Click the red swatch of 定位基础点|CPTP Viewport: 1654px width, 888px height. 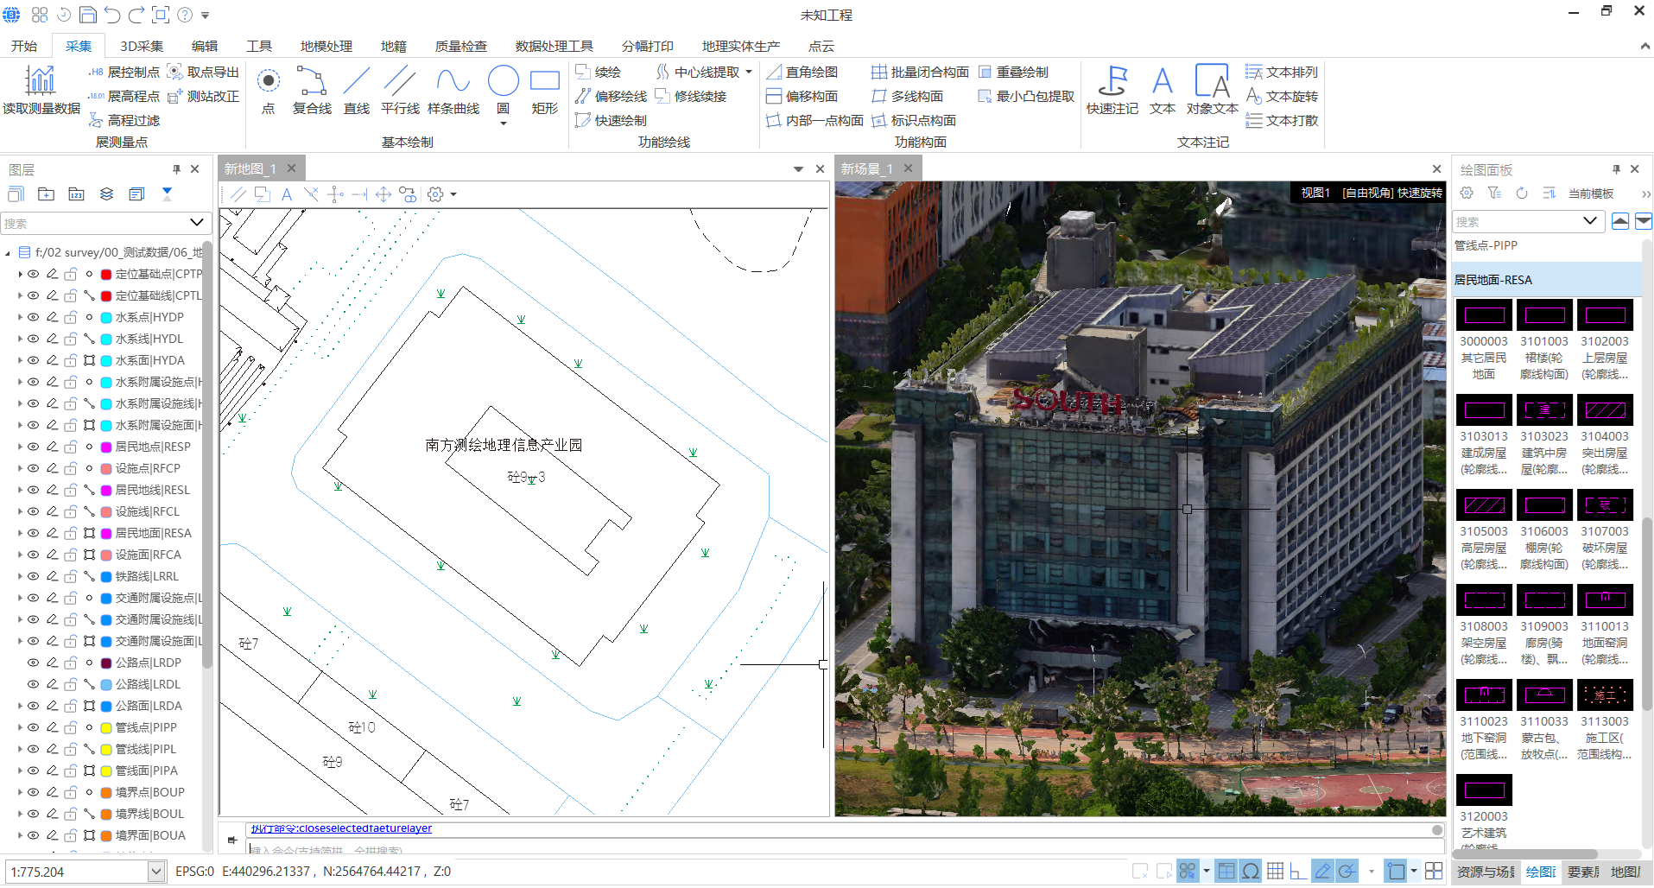click(106, 274)
